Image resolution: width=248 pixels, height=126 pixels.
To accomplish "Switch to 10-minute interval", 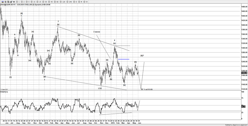I will [x=33, y=2].
